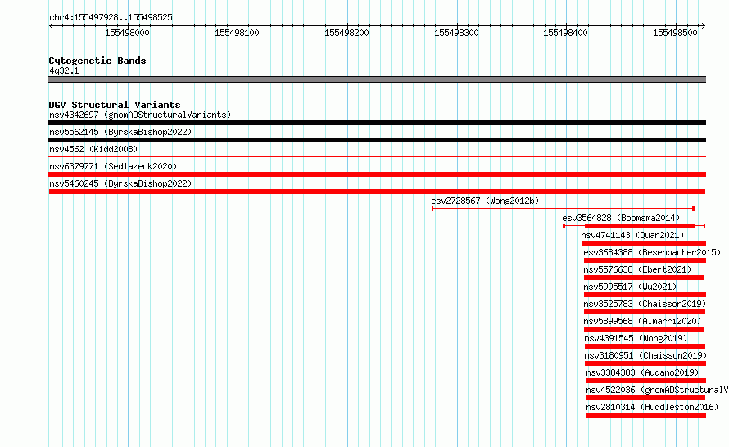Open nsv5899568 (Almarri2020) variant
The image size is (729, 447).
tap(642, 321)
